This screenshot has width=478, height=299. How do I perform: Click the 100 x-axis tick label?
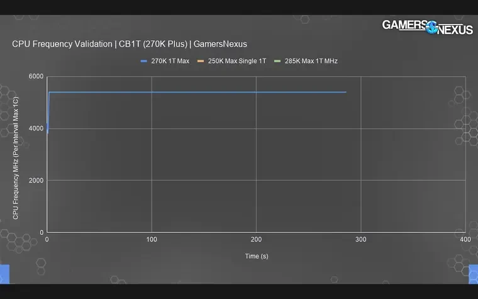pos(152,239)
